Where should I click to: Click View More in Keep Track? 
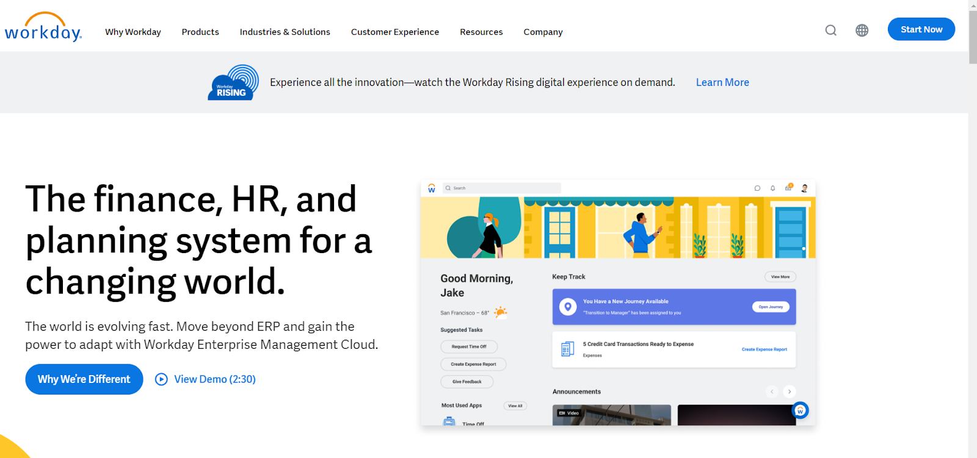[780, 277]
